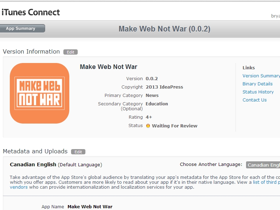Image resolution: width=280 pixels, height=210 pixels.
Task: Click the 'Metadata and Uploads' section heading
Action: tap(35, 151)
